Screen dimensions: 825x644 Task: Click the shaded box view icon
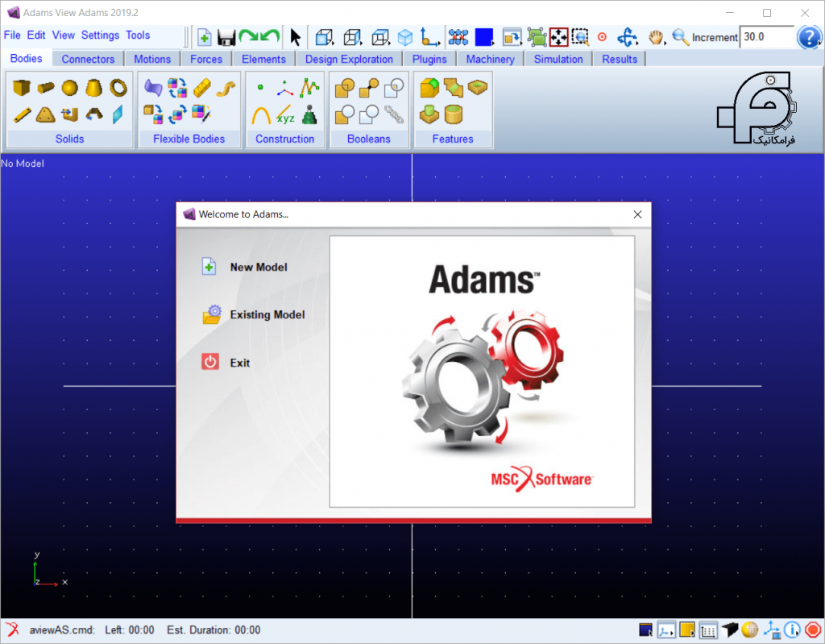pos(324,37)
